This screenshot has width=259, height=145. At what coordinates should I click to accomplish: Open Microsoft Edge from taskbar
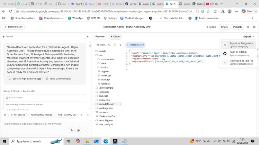[x=106, y=141]
